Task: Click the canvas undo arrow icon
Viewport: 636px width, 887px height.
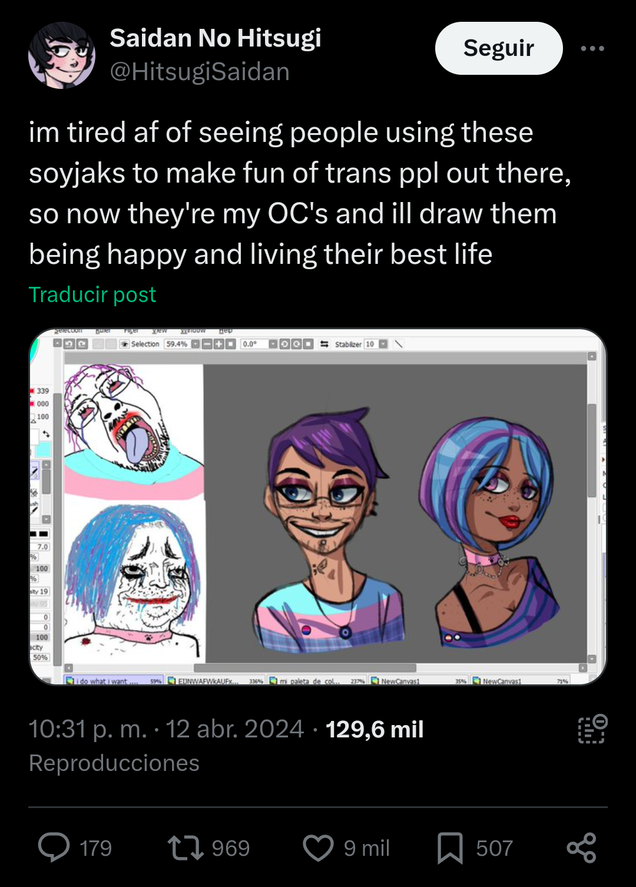Action: [69, 344]
